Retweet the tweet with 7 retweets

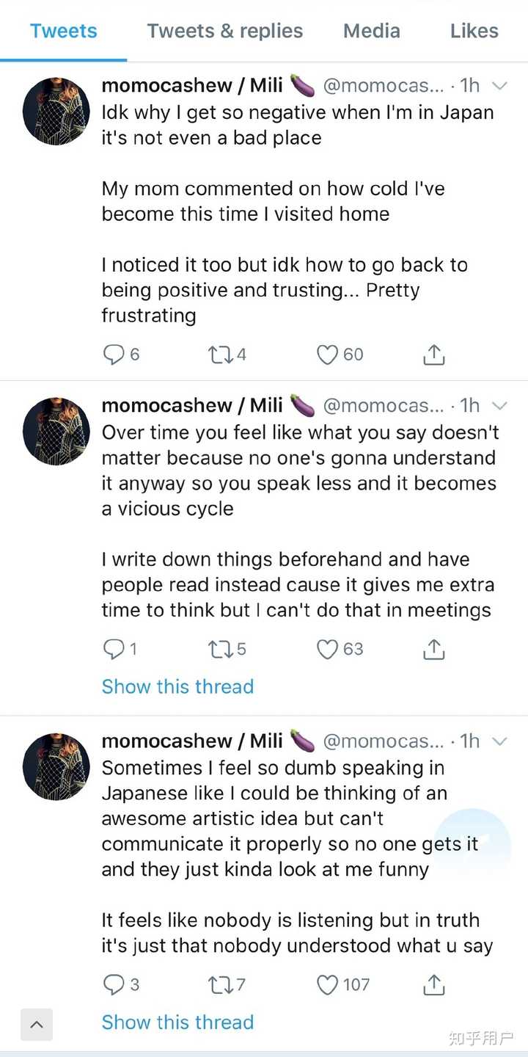tap(219, 985)
